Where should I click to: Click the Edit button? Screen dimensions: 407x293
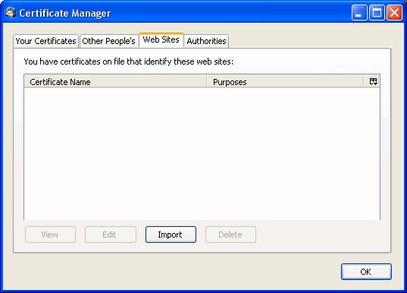(x=111, y=235)
